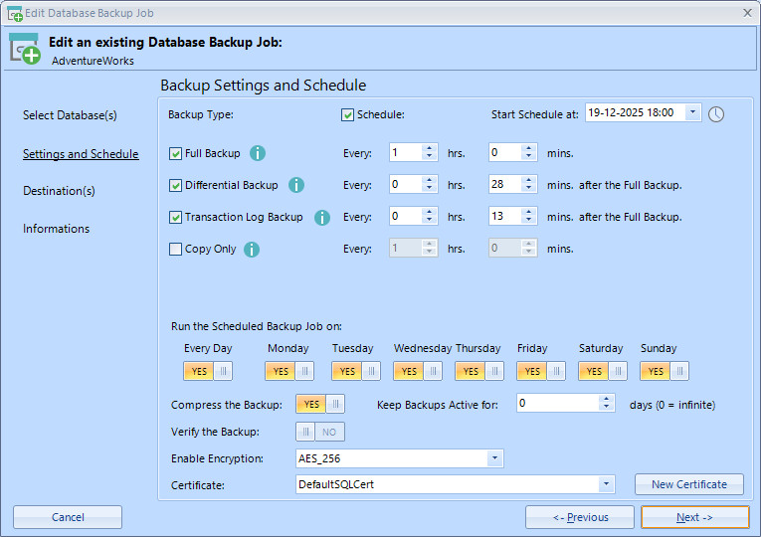This screenshot has width=761, height=537.
Task: Toggle the Wednesday switch
Action: 418,371
